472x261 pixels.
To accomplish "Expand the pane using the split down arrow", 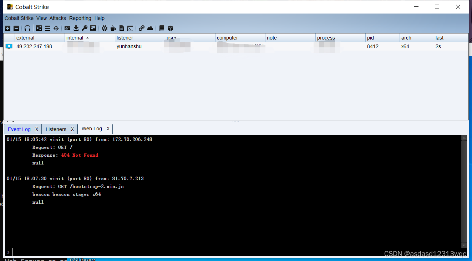I will pos(13,122).
